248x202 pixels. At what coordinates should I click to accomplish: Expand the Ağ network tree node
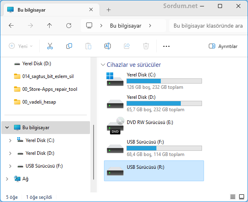7,179
